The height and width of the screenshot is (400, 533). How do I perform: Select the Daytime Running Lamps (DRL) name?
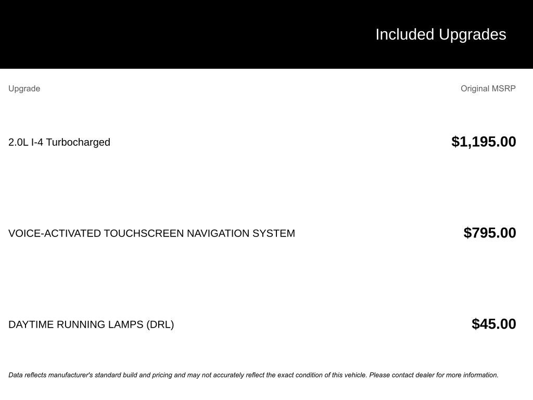(91, 324)
